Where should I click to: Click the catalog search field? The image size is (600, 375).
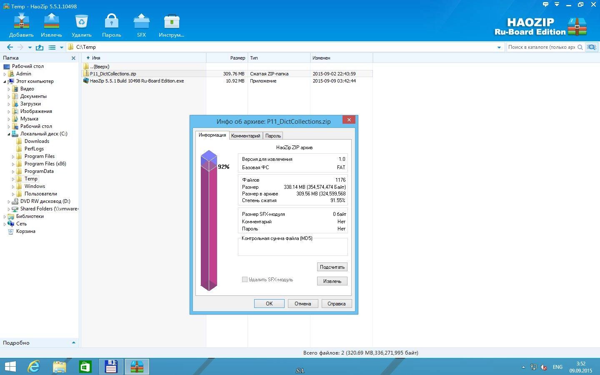pos(542,47)
